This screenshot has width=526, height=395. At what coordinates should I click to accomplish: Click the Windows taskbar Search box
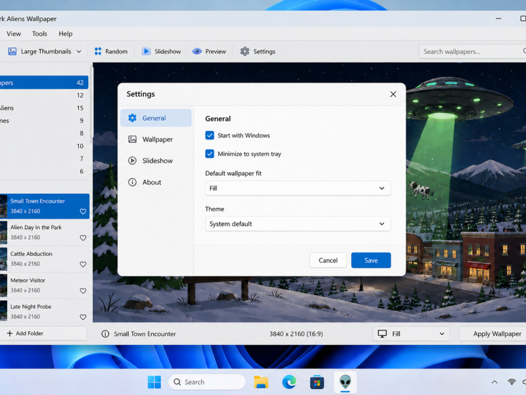pyautogui.click(x=207, y=382)
